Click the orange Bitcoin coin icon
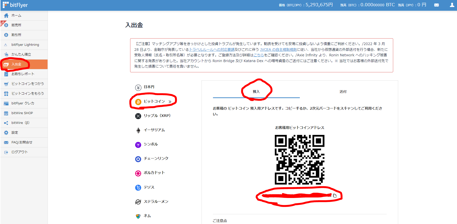457x224 pixels. coord(138,102)
